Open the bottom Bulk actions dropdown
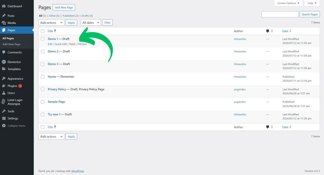Image resolution: width=324 pixels, height=175 pixels. (52, 136)
